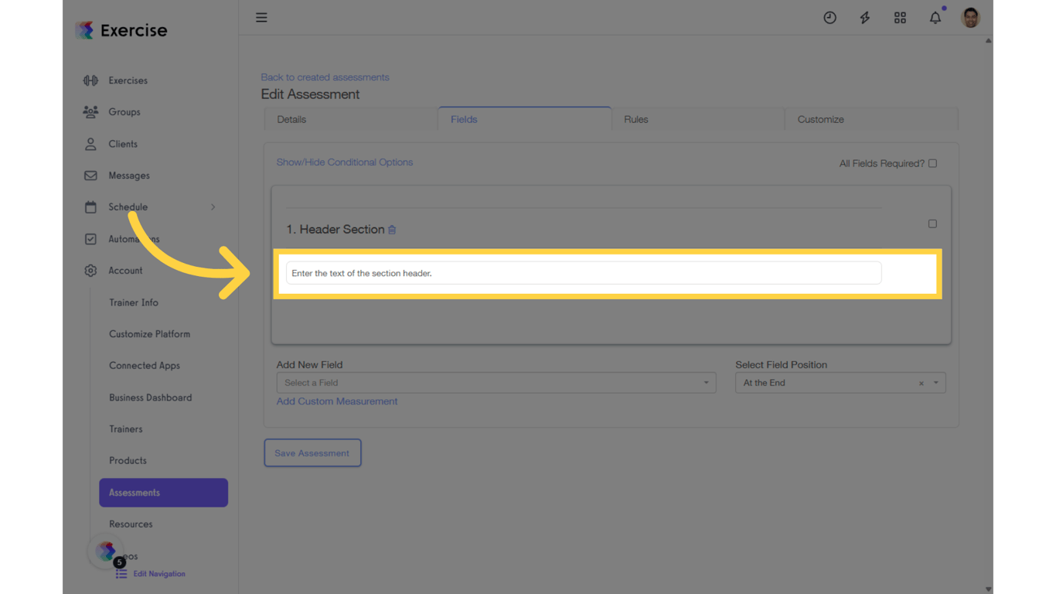Open the apps grid icon in the top bar
Screen dimensions: 1056x594
tap(900, 17)
